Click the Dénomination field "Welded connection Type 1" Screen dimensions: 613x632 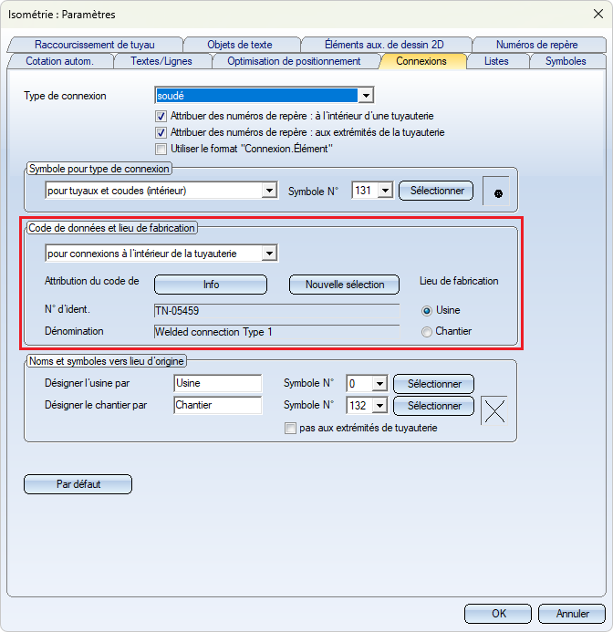(276, 332)
